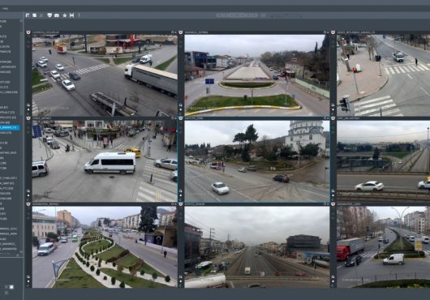
Task: Select the landscaped median garden camera feed
Action: 105,247
